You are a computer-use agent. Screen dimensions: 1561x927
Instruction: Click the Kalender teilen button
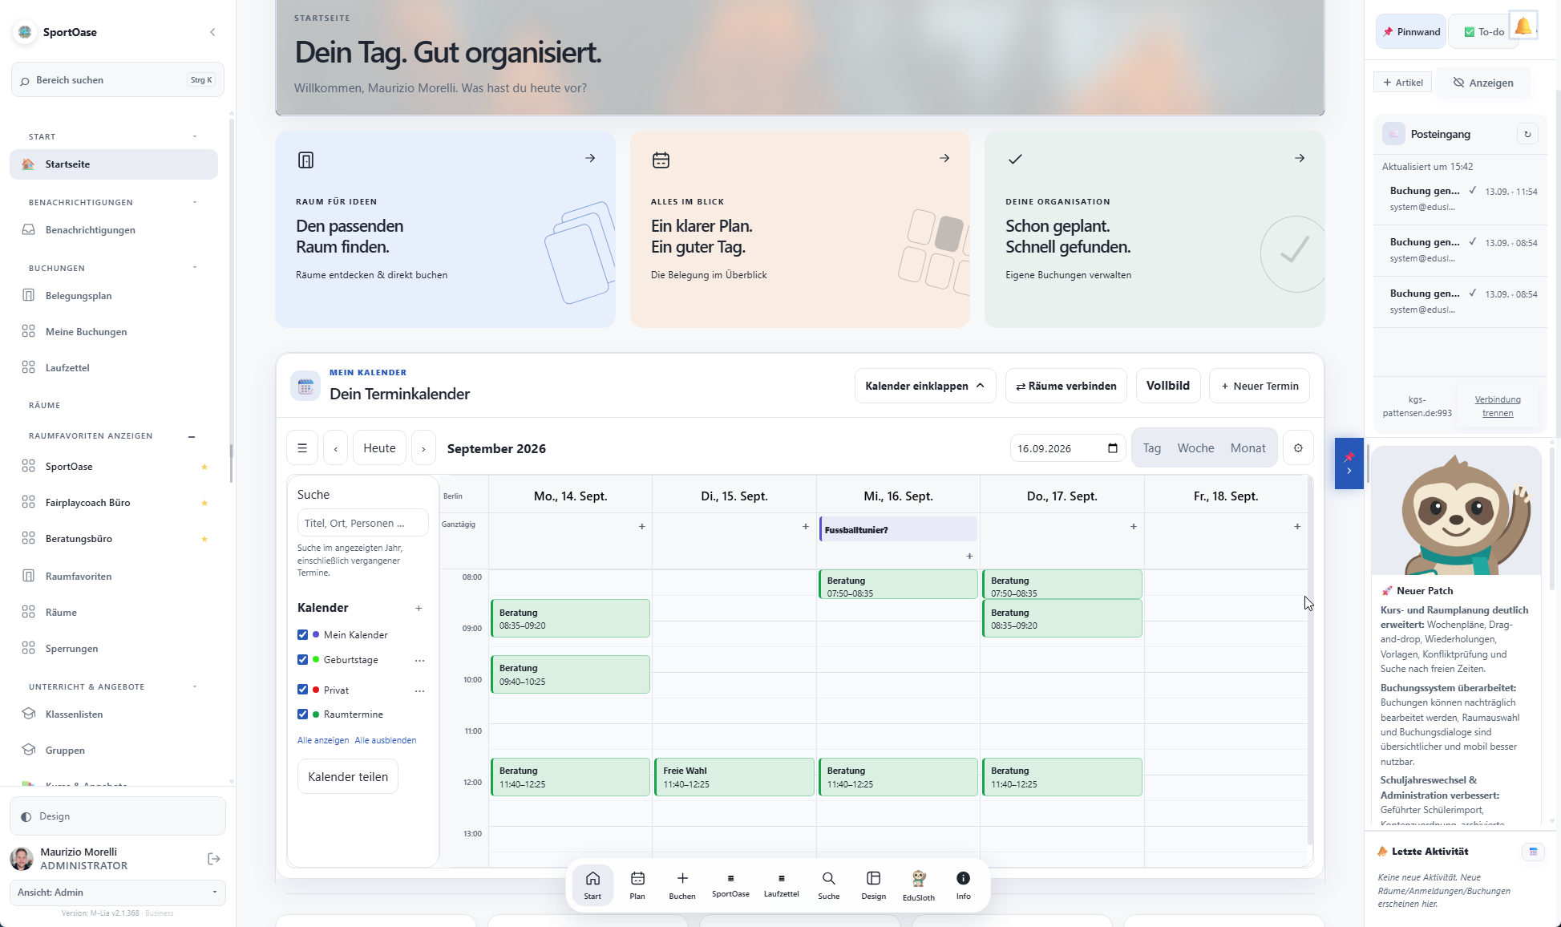coord(348,777)
